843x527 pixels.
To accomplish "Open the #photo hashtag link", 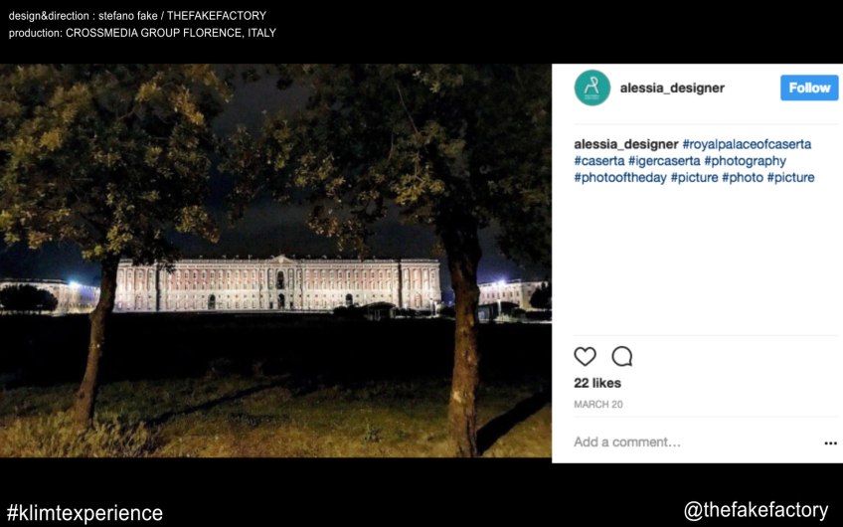I will pos(742,178).
